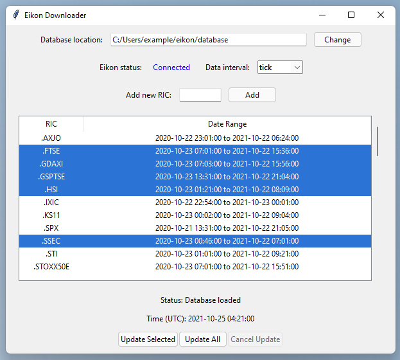Image resolution: width=400 pixels, height=360 pixels.
Task: Click the Add new RIC input field
Action: coord(200,94)
